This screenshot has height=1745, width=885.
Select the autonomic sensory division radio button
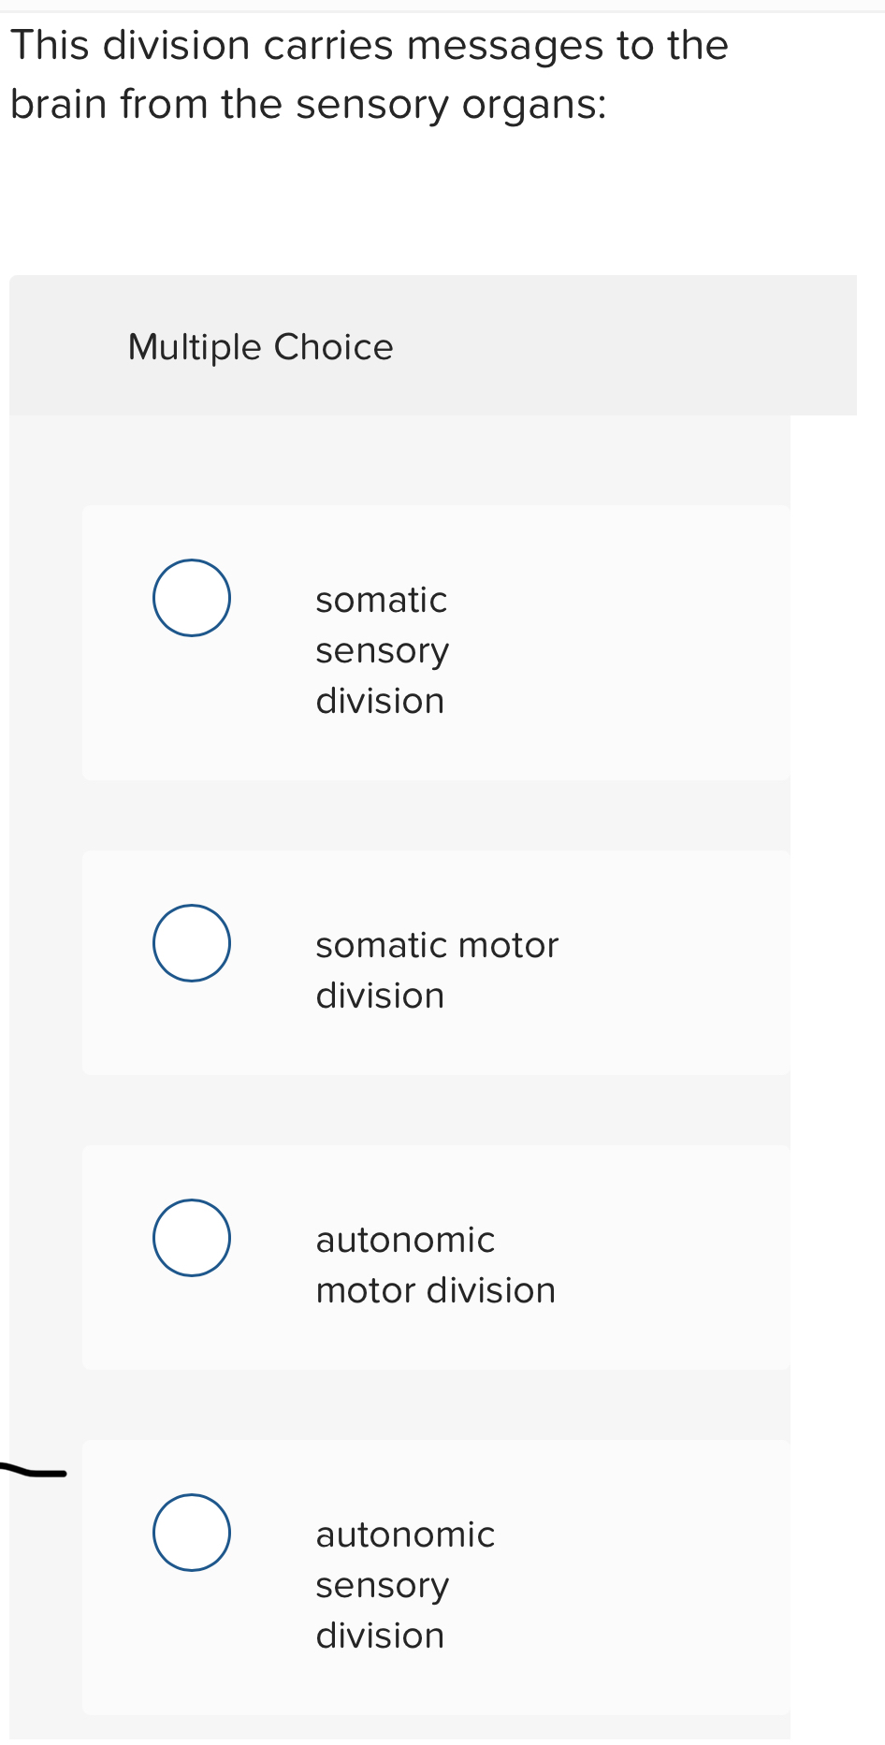(191, 1533)
